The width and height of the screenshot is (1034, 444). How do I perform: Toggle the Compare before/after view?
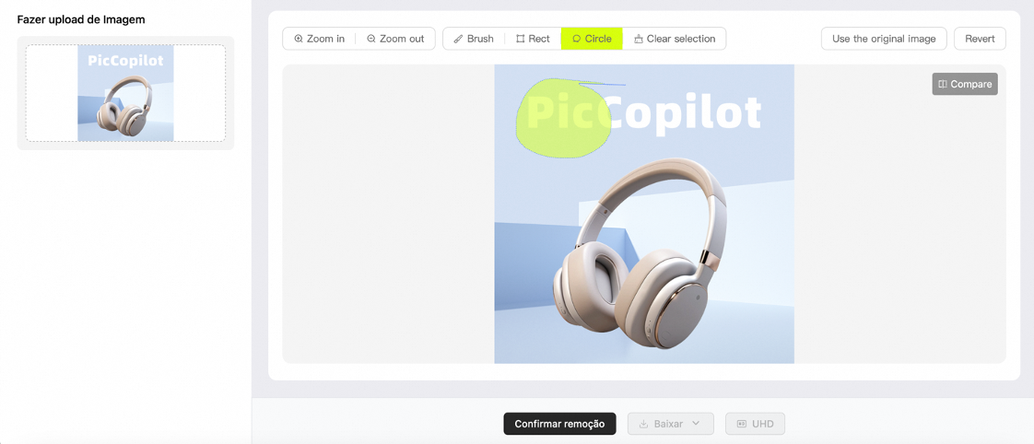[965, 85]
